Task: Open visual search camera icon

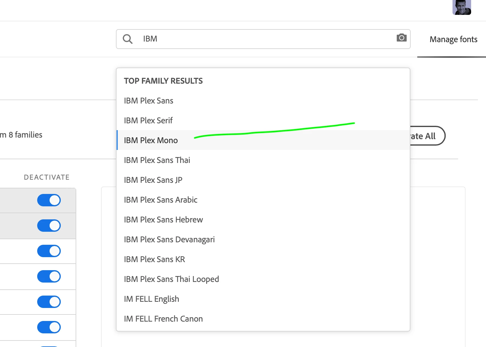Action: pyautogui.click(x=401, y=38)
